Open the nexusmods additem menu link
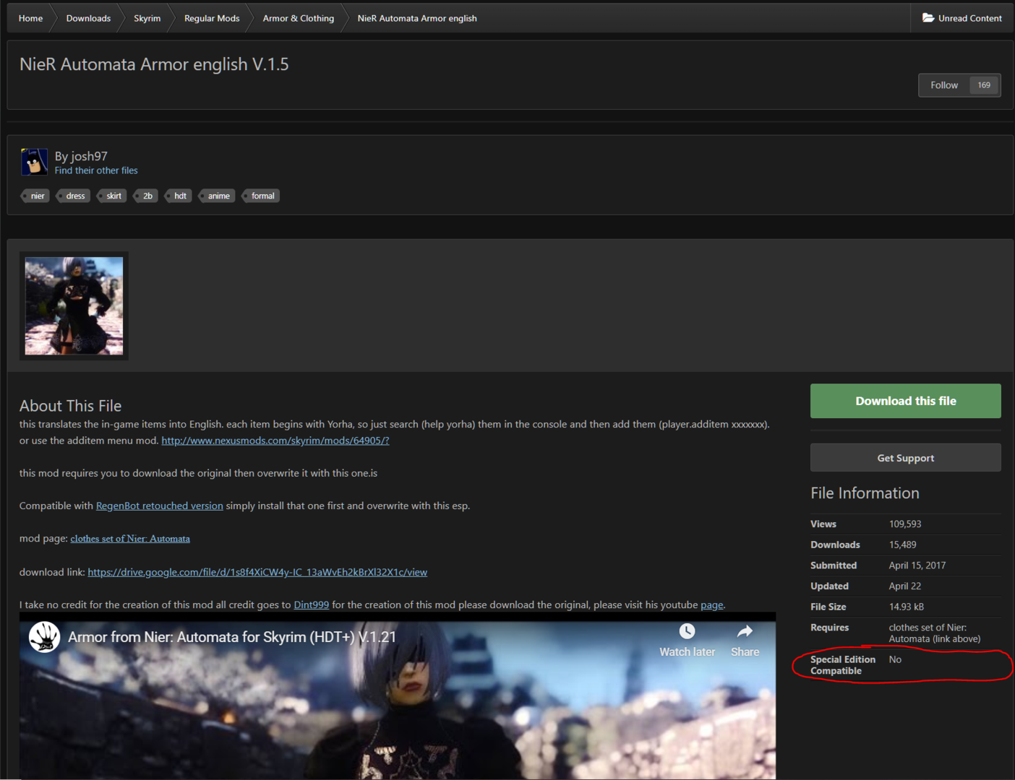 coord(275,441)
